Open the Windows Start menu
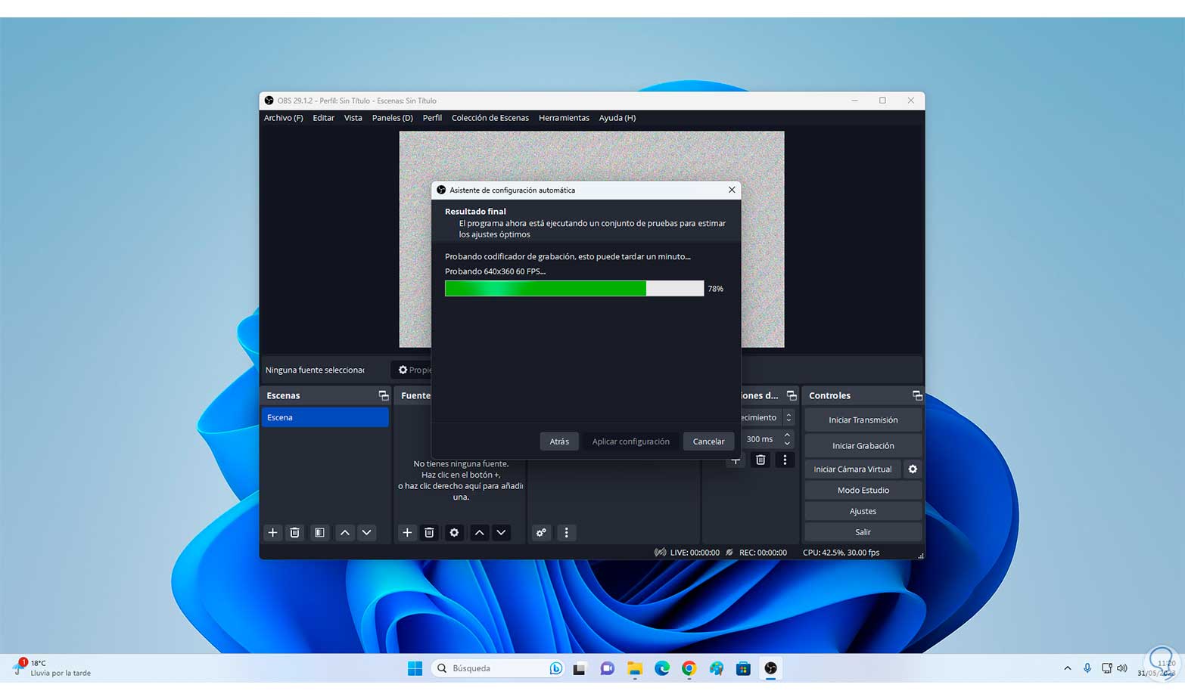This screenshot has width=1185, height=700. pos(415,668)
